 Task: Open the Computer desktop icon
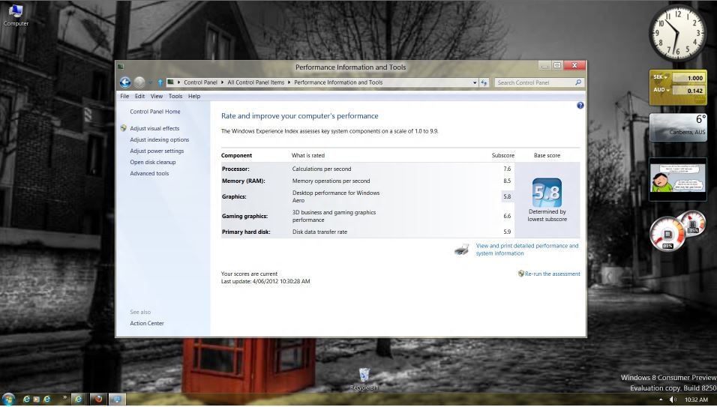pos(16,15)
